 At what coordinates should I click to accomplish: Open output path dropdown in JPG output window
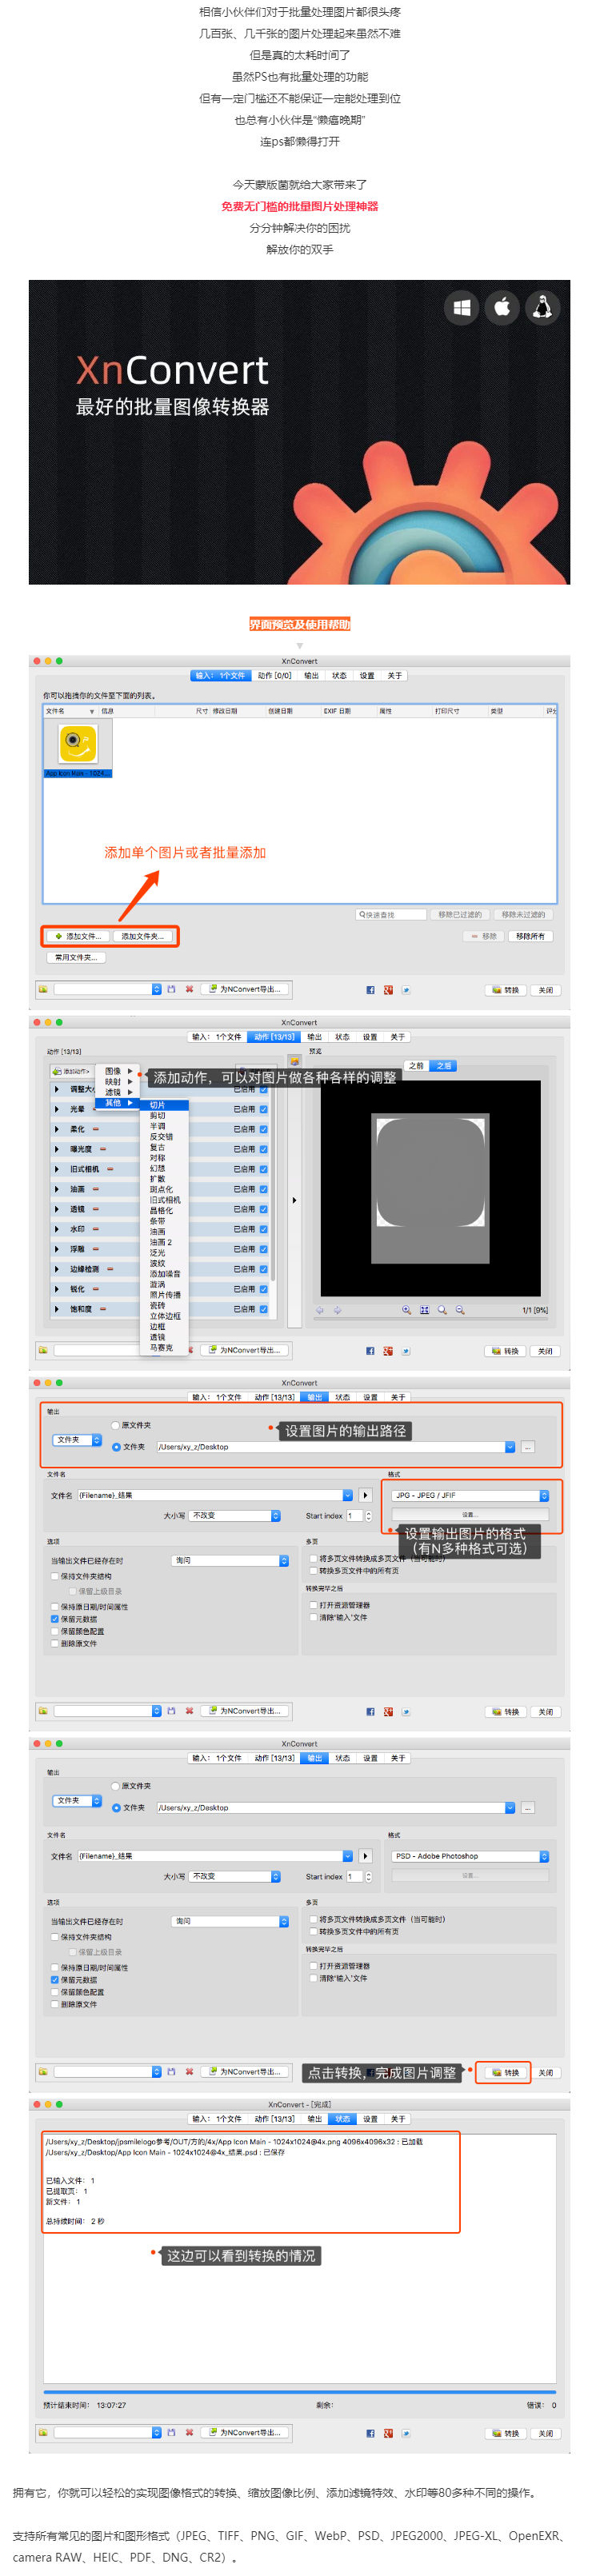(510, 1447)
